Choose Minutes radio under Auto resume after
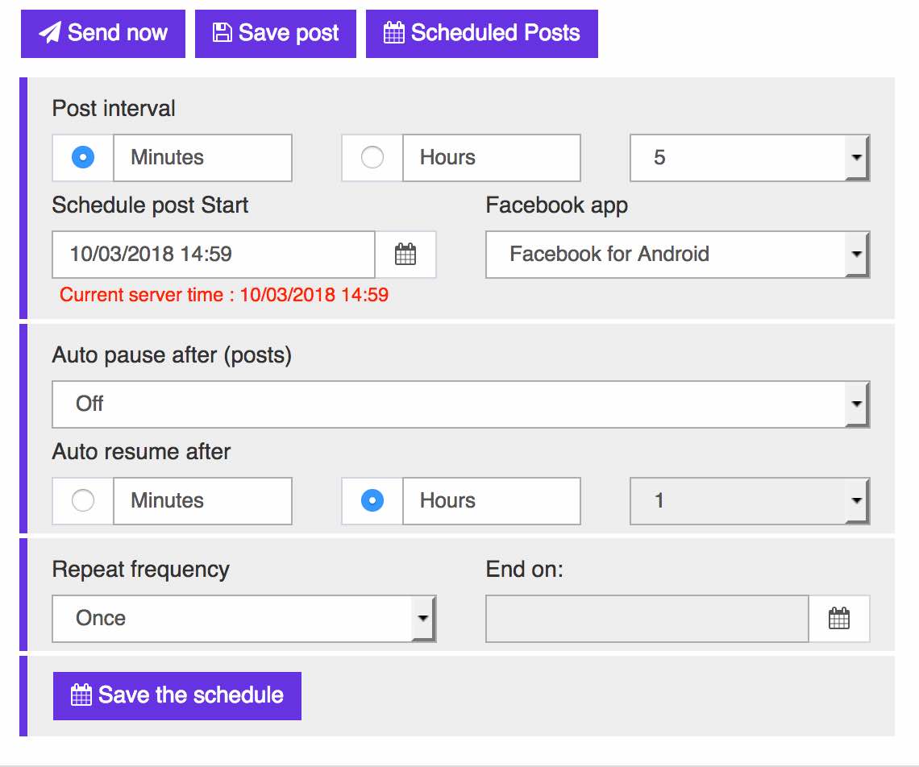 click(83, 501)
